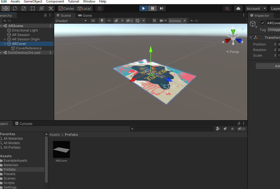This screenshot has width=280, height=189.
Task: Step one frame forward
Action: [161, 8]
